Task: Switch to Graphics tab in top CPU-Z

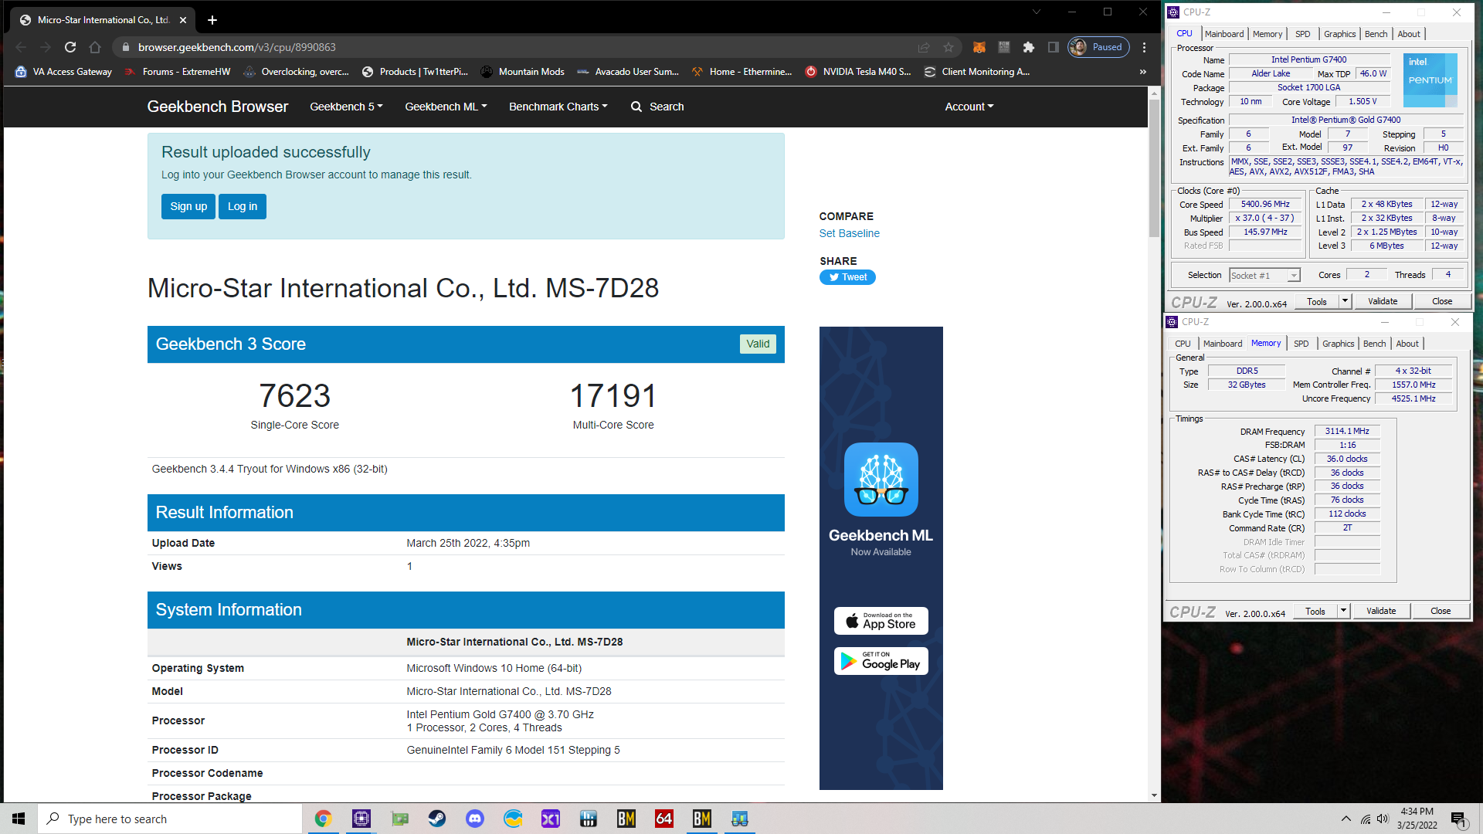Action: [x=1339, y=34]
